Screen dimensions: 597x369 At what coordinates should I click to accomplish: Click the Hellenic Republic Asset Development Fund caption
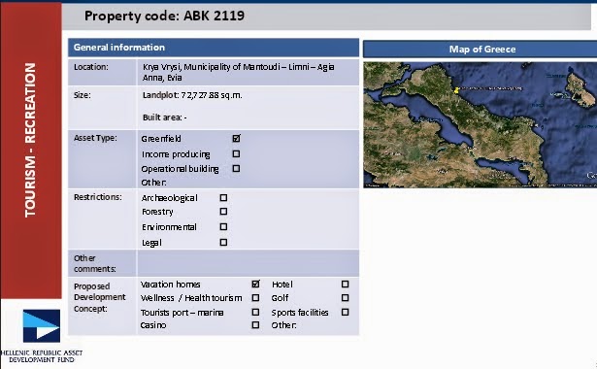coord(42,356)
